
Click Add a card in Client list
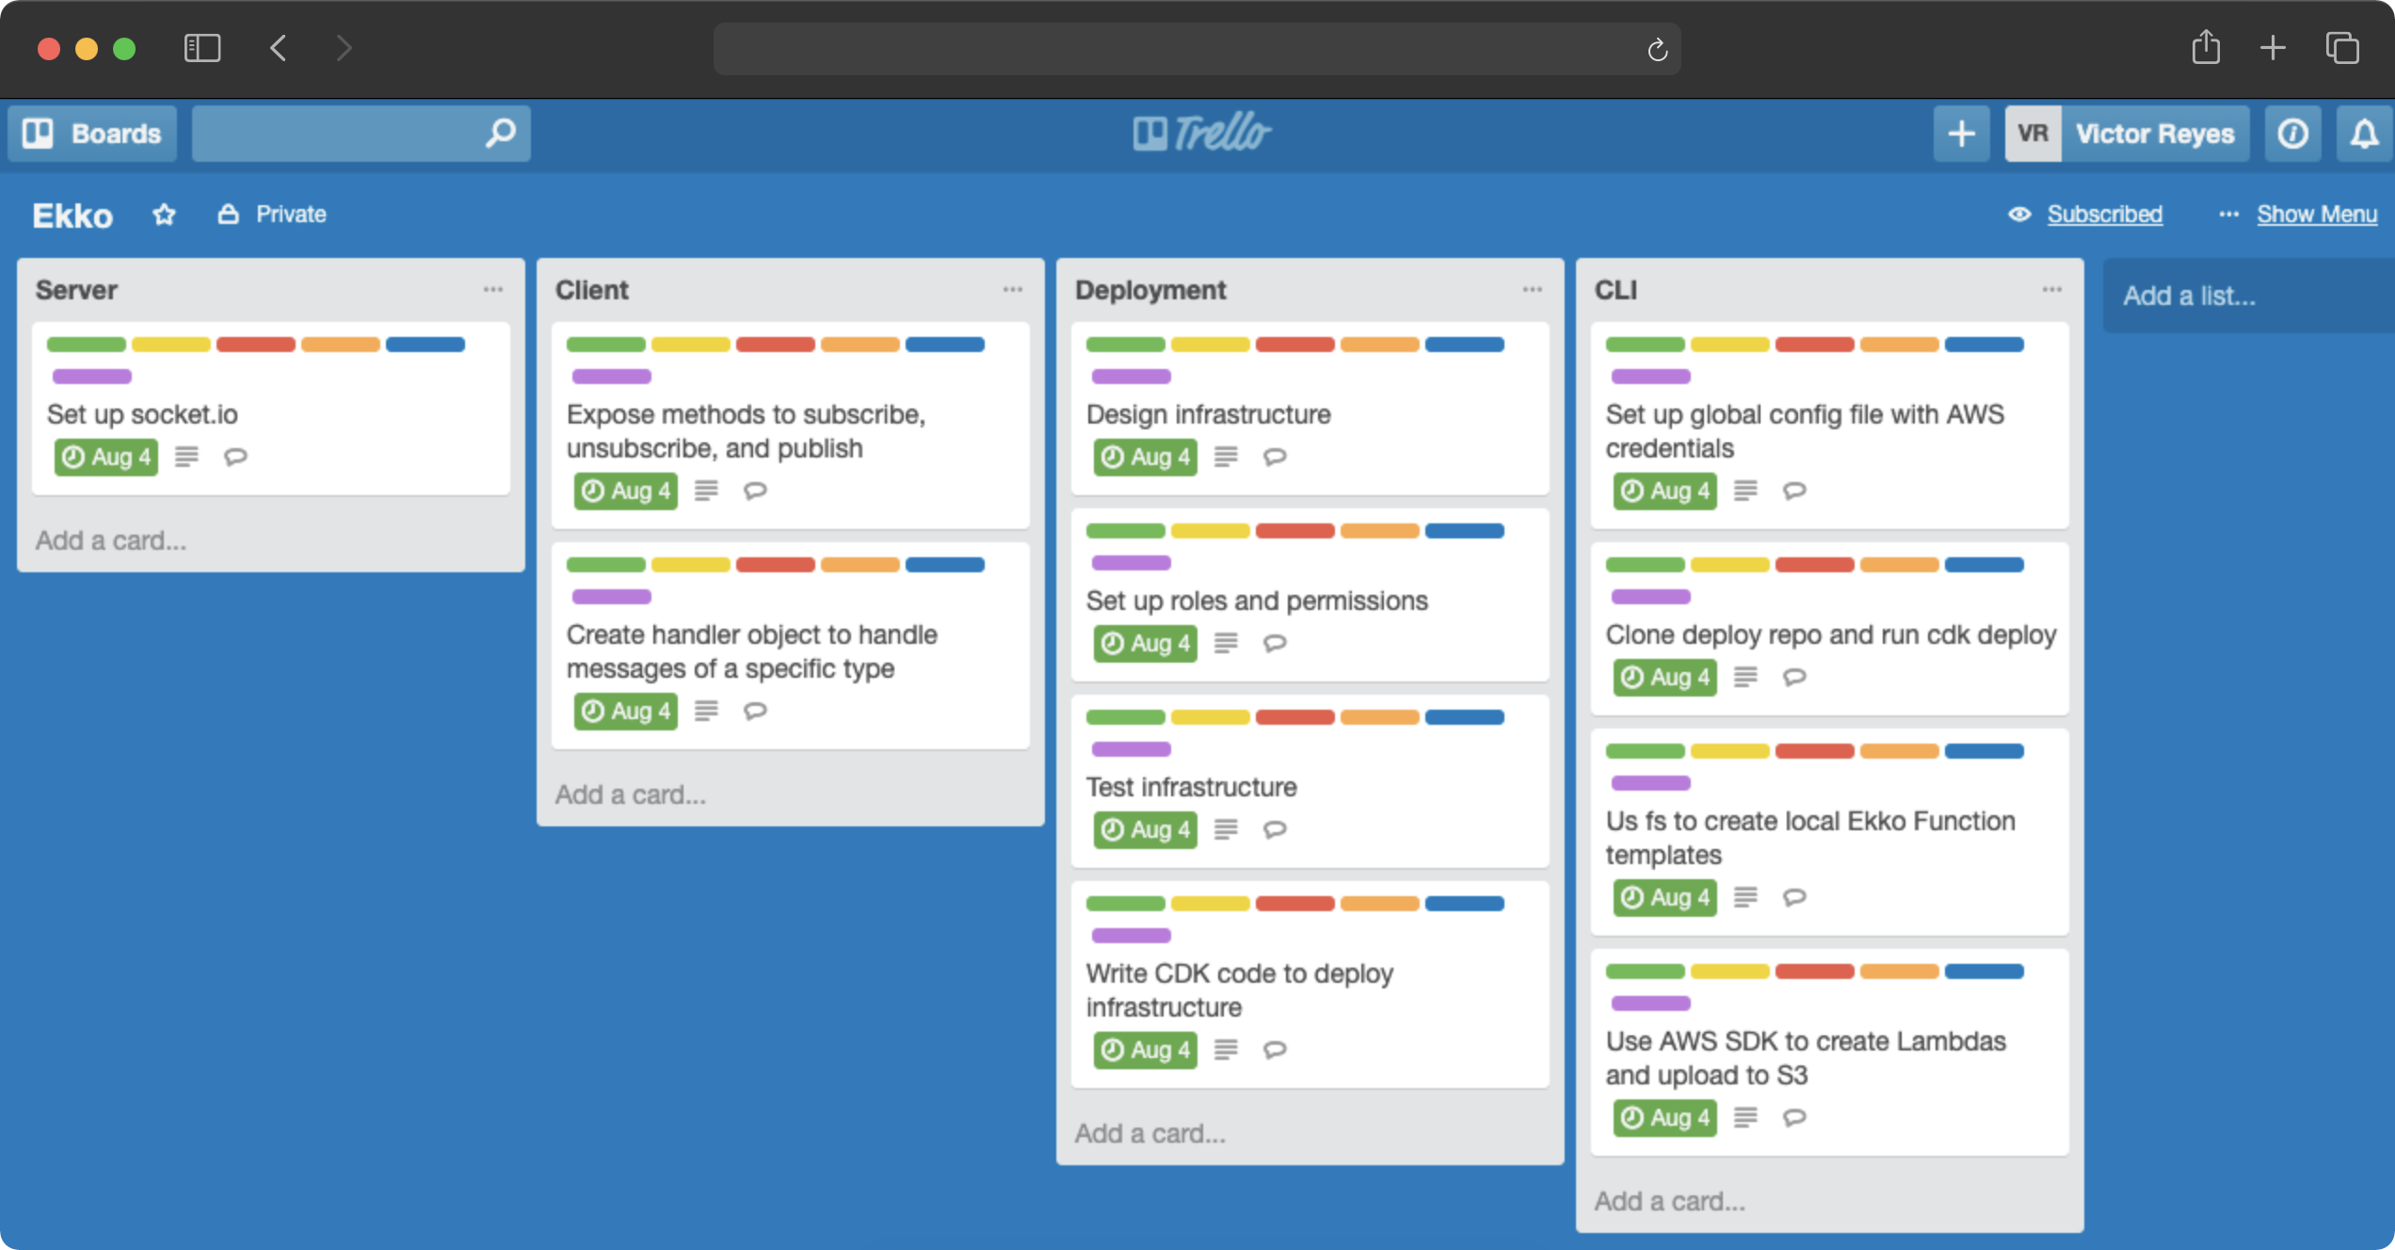point(630,794)
